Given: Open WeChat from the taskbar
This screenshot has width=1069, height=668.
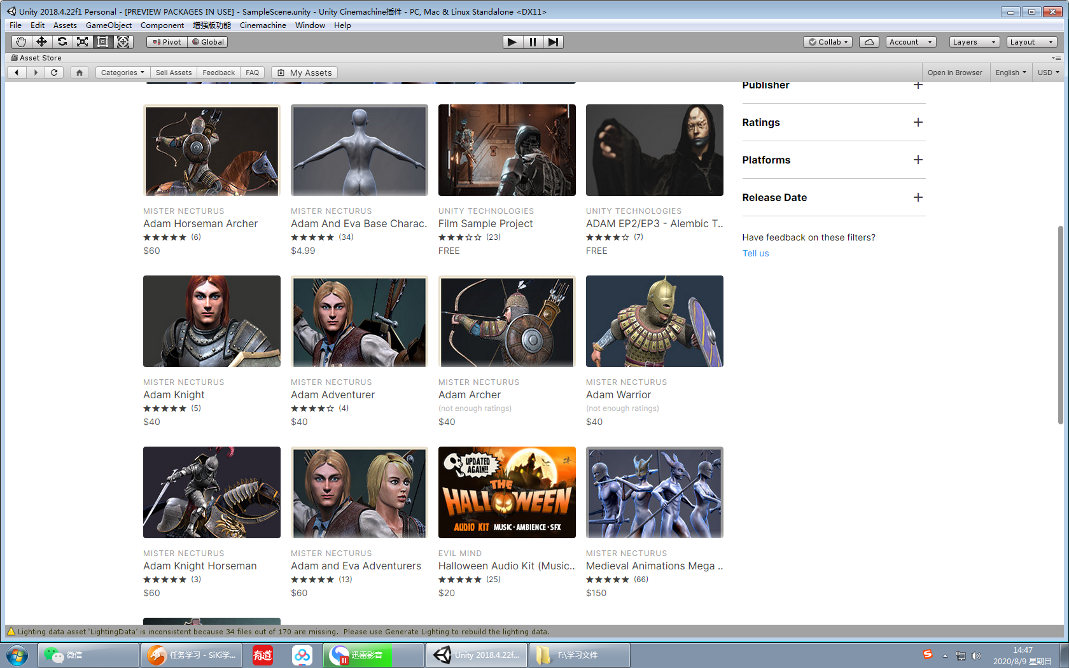Looking at the screenshot, I should click(x=88, y=655).
